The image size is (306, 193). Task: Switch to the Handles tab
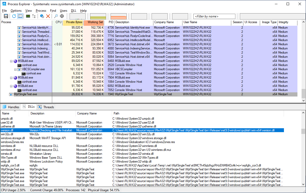coord(11,107)
